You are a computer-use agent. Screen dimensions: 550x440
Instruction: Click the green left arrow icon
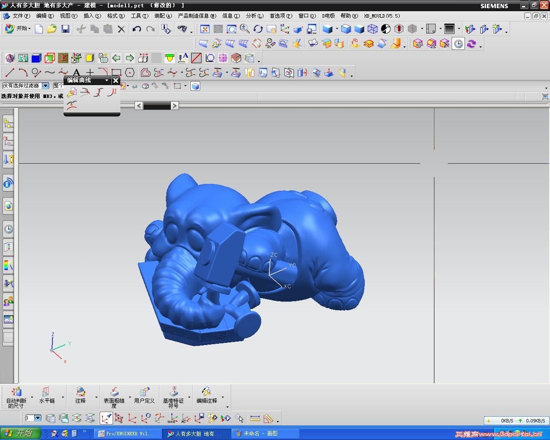point(116,58)
